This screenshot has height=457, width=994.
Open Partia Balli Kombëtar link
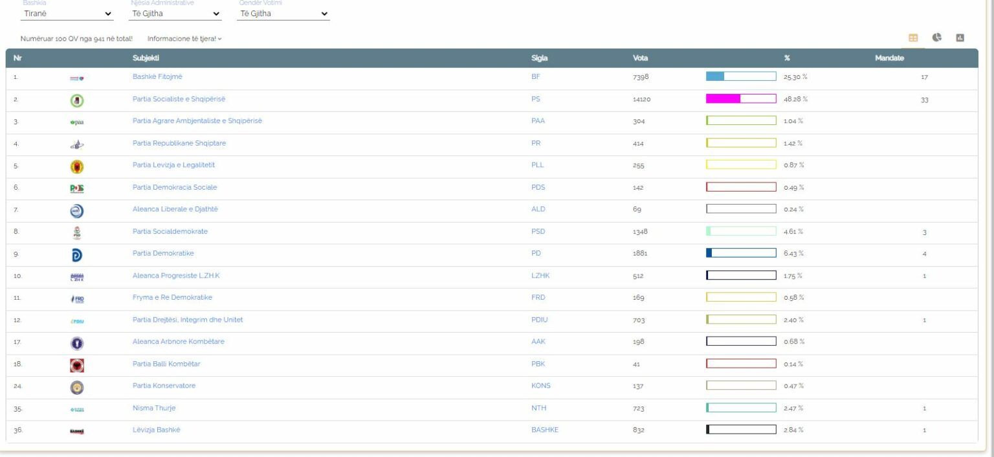pyautogui.click(x=166, y=364)
